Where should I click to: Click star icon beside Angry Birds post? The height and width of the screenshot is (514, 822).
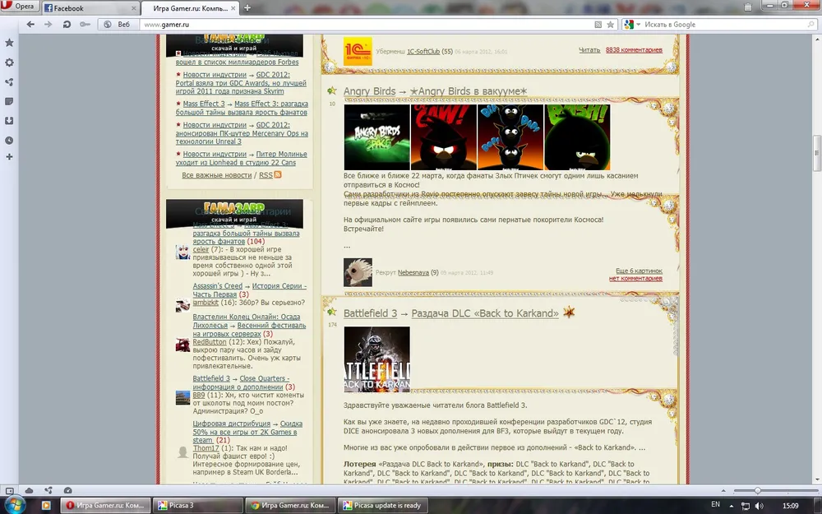[332, 90]
